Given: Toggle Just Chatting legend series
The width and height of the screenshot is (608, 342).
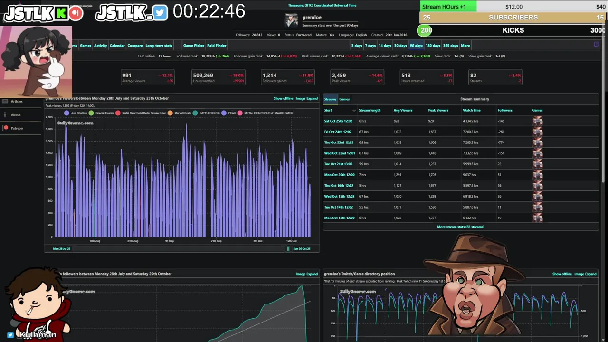Looking at the screenshot, I should [x=76, y=113].
